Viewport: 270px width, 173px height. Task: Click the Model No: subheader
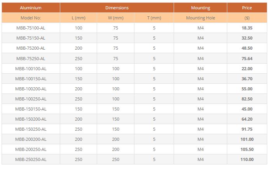[x=31, y=18]
